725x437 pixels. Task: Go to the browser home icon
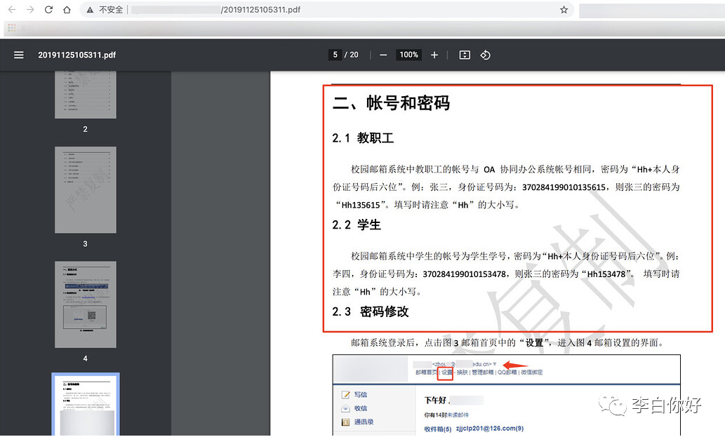coord(67,10)
